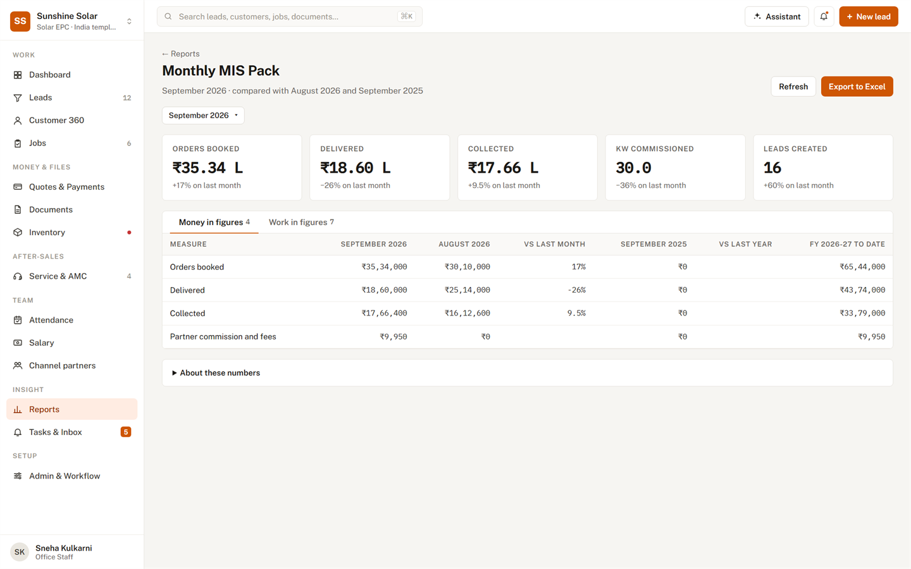Click the Leads funnel icon
Viewport: 911px width, 569px height.
coord(18,97)
